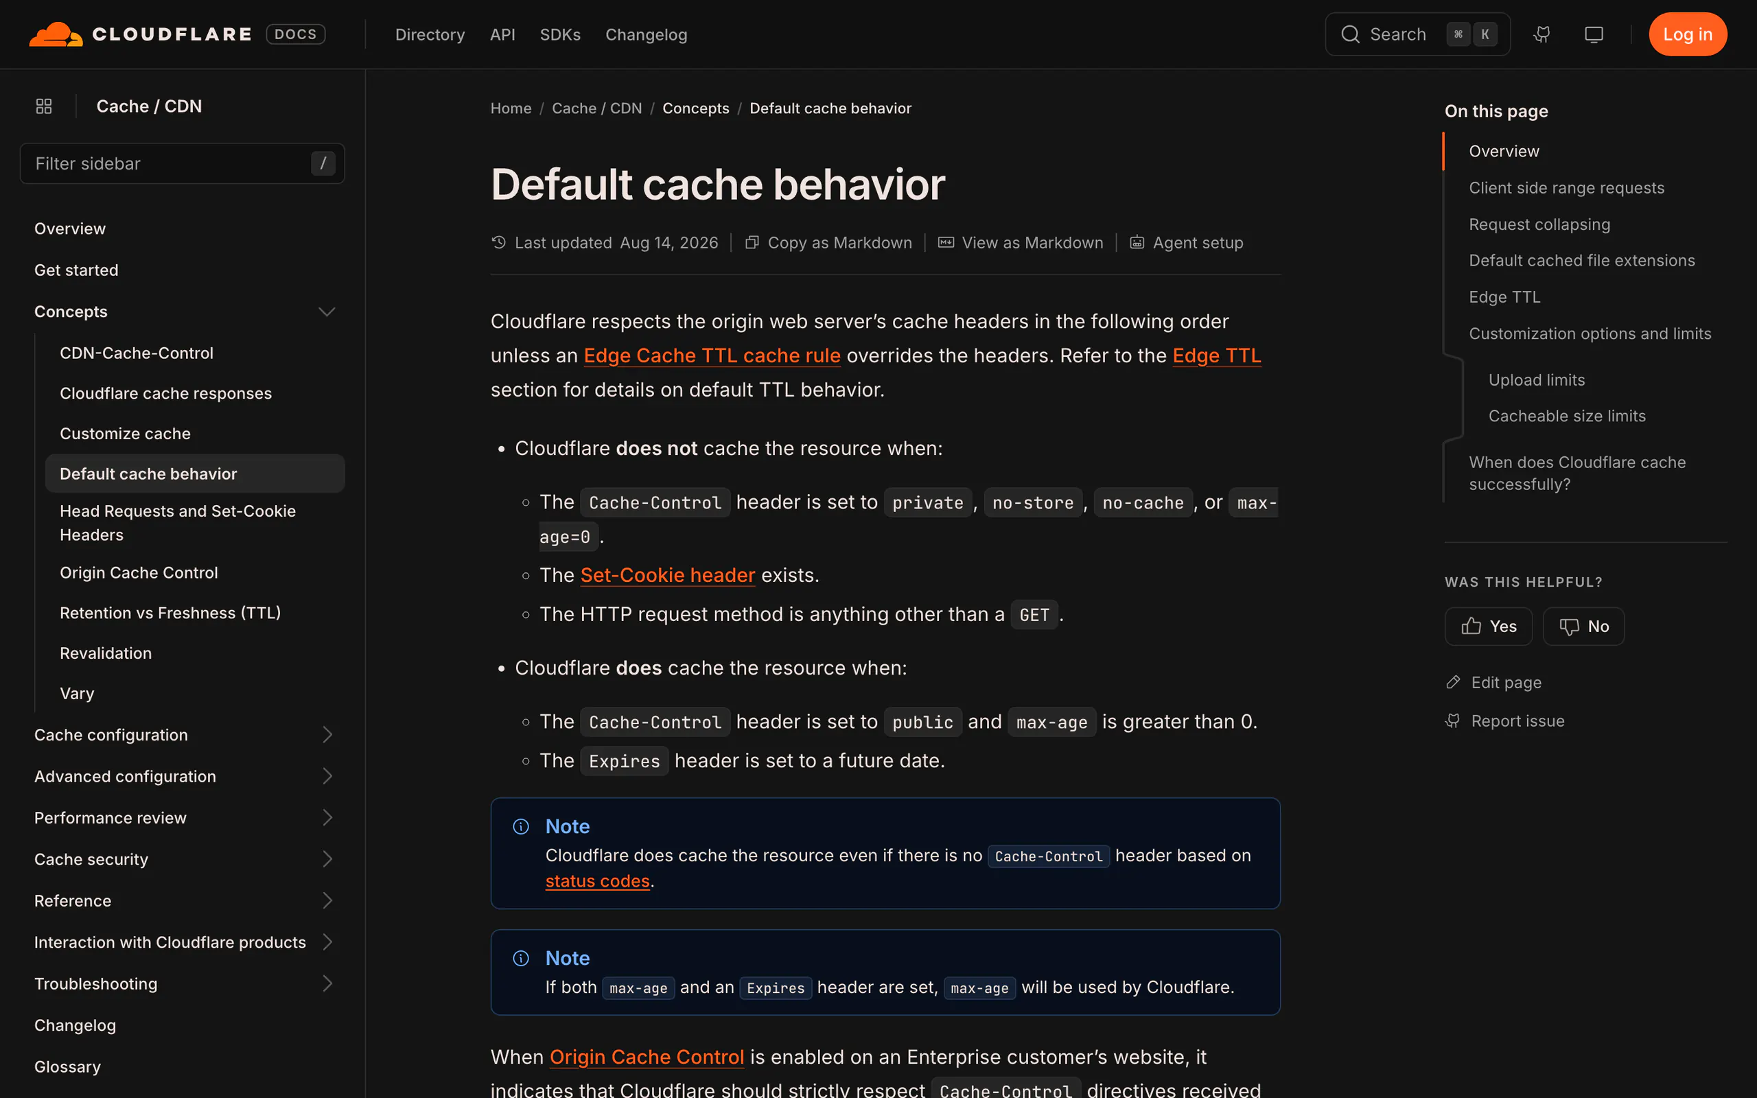
Task: Jump to When does Cloudflare cache successfully
Action: point(1577,473)
